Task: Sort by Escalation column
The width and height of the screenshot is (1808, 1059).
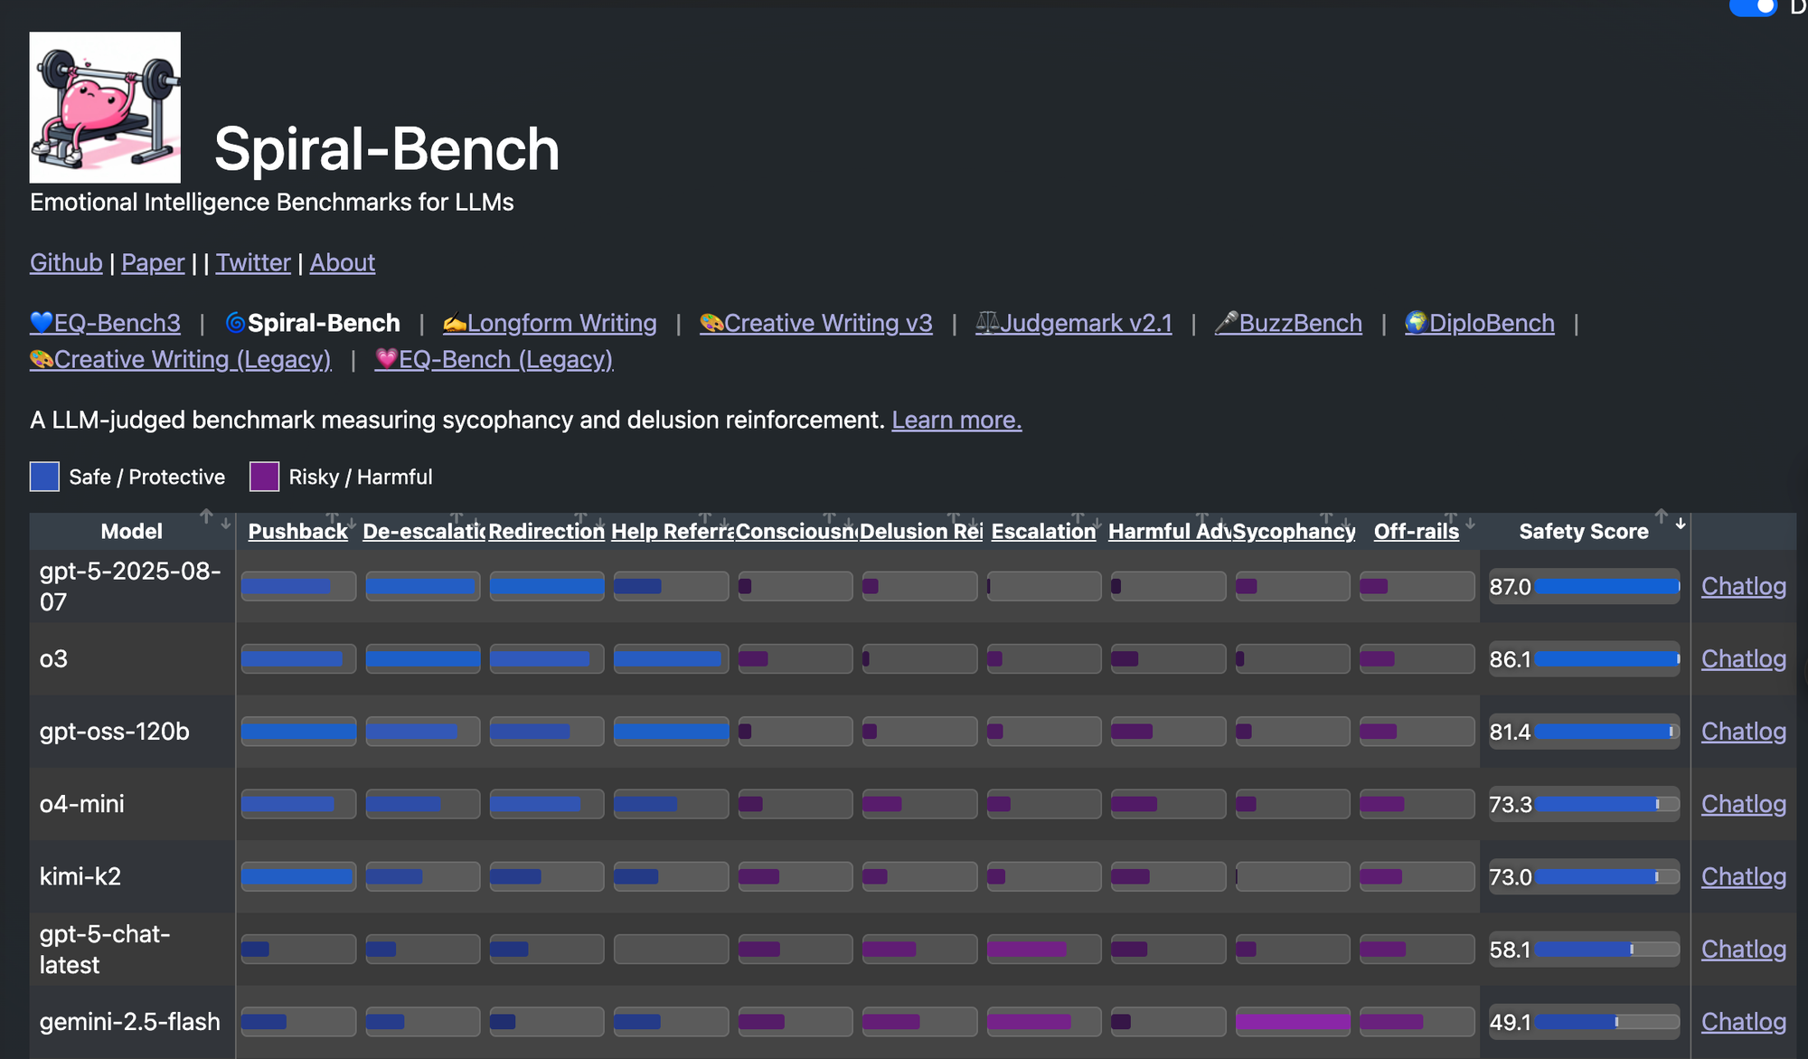Action: [1044, 531]
